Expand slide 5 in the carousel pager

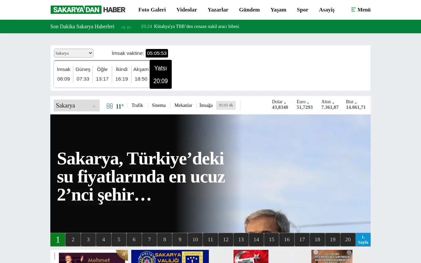(x=119, y=239)
